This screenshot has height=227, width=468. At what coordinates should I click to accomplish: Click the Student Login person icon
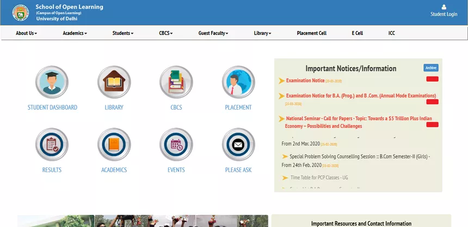444,7
